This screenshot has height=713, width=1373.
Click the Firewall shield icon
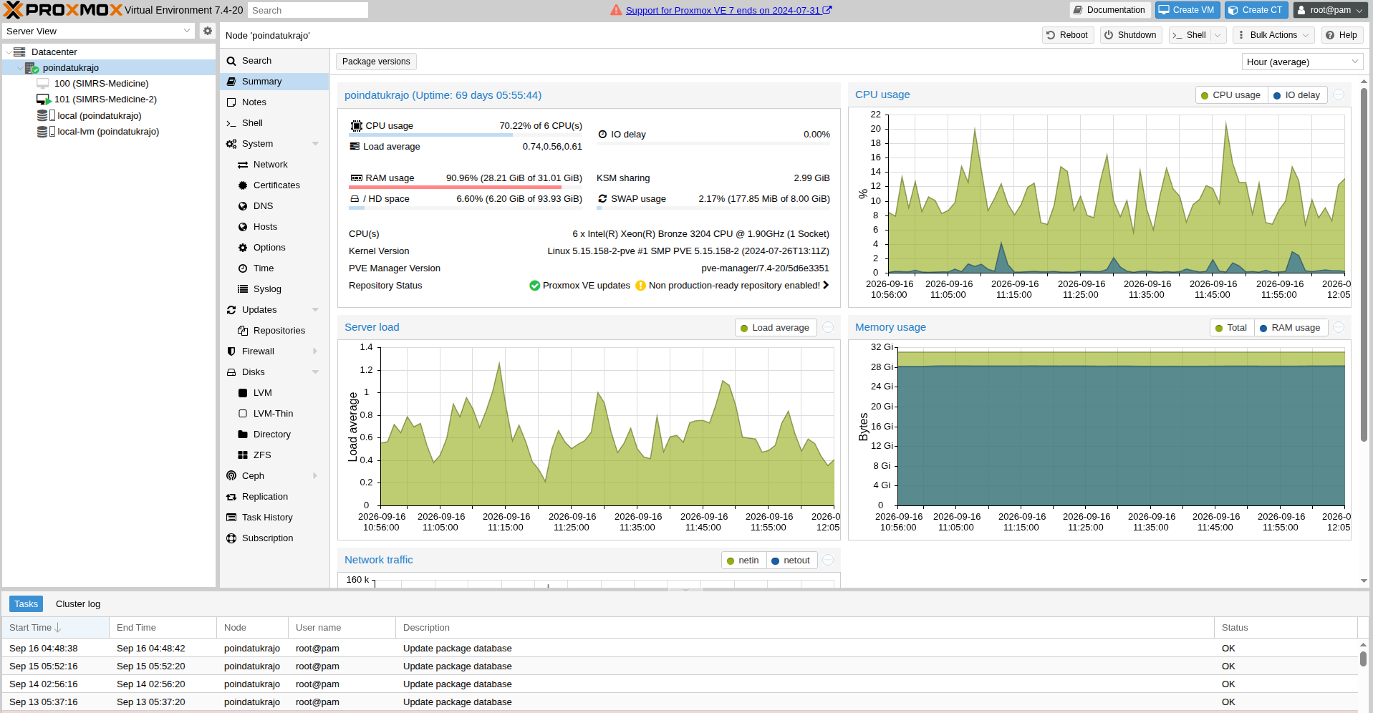pos(231,351)
